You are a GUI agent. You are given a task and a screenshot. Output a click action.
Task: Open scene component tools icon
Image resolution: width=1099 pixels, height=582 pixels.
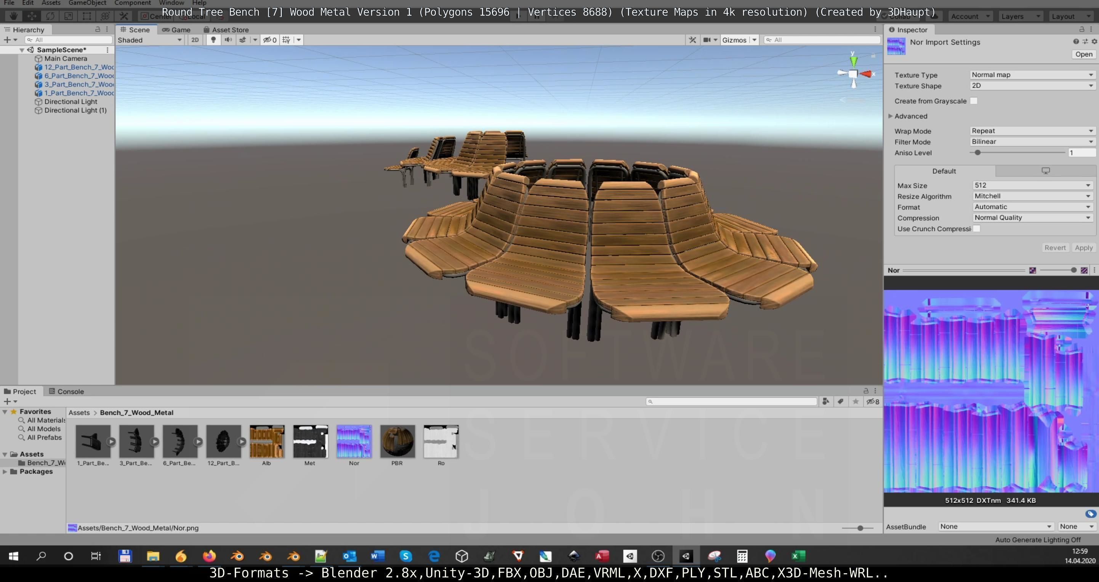(x=692, y=40)
